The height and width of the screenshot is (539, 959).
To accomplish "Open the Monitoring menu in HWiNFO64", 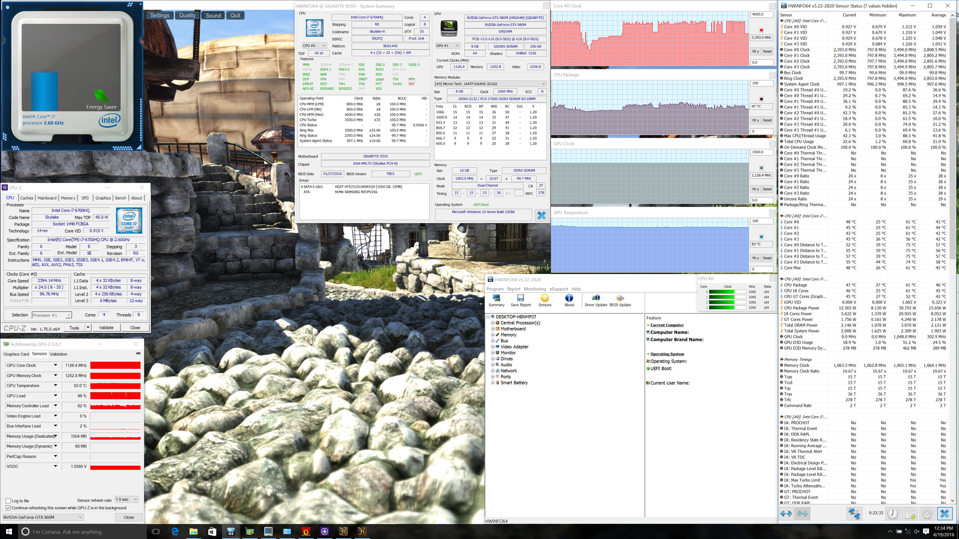I will [535, 289].
